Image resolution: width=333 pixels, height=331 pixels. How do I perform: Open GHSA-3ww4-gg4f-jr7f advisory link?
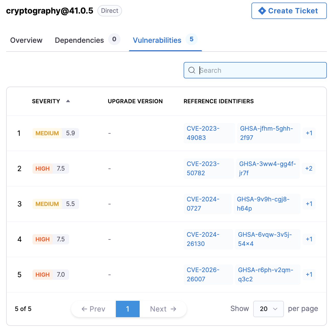click(267, 168)
